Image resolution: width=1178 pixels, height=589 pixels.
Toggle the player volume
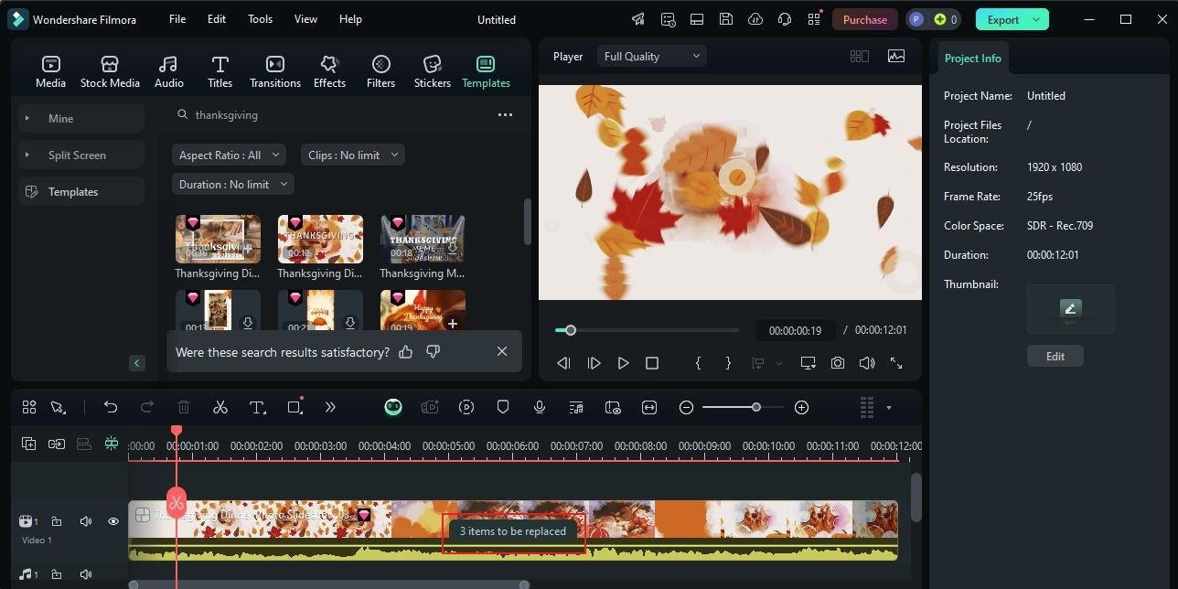867,363
